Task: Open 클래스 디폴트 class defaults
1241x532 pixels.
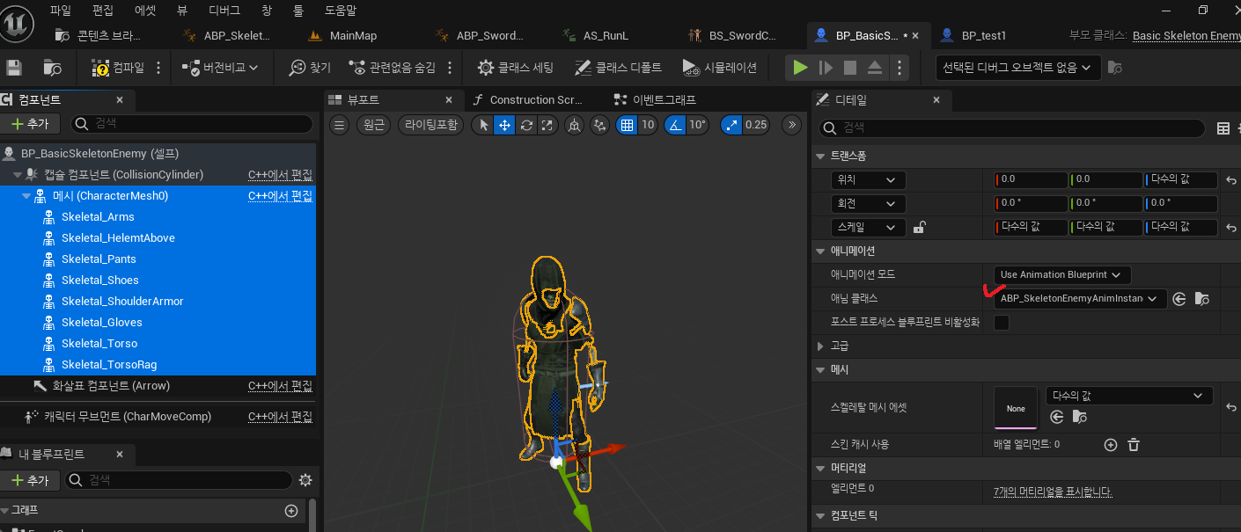Action: pyautogui.click(x=618, y=68)
